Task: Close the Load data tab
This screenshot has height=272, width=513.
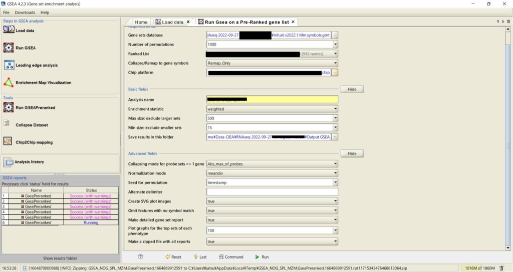Action: click(x=188, y=22)
